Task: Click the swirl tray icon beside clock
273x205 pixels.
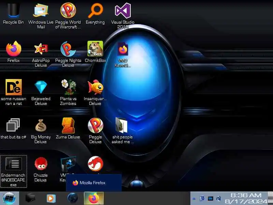Action: coord(219,199)
